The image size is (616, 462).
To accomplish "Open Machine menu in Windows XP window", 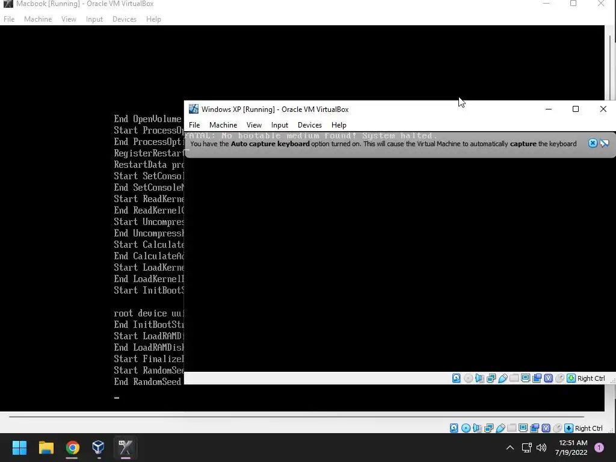I will [223, 125].
